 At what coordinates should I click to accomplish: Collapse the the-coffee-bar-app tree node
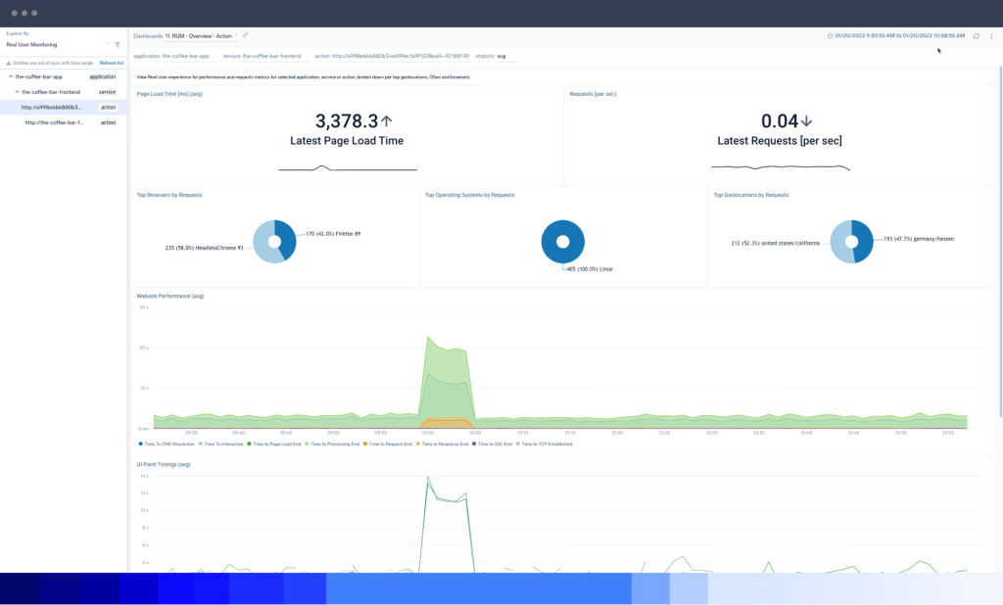click(11, 76)
